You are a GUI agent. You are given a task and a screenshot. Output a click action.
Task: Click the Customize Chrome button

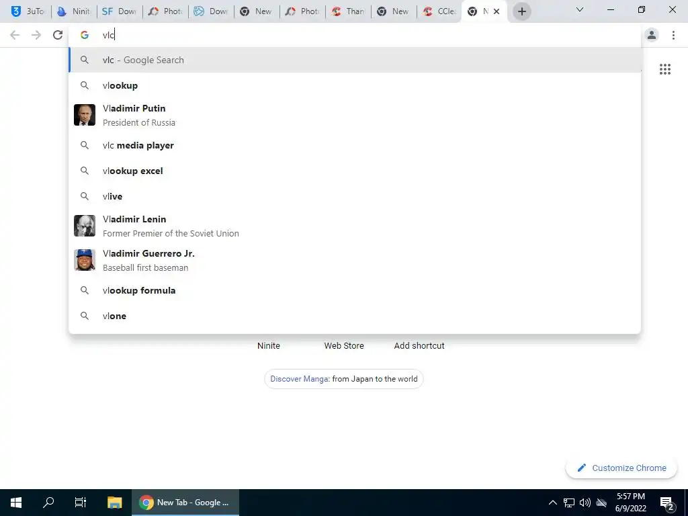click(621, 468)
